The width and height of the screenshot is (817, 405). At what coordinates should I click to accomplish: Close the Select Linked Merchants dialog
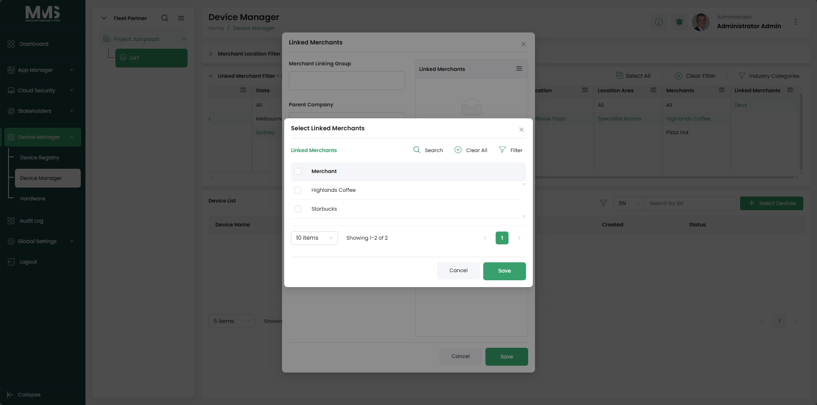coord(521,130)
